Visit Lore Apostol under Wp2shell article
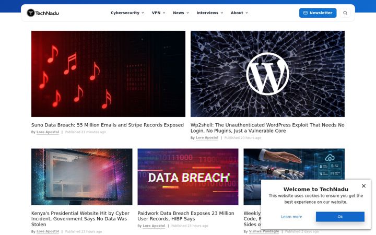 pos(207,138)
